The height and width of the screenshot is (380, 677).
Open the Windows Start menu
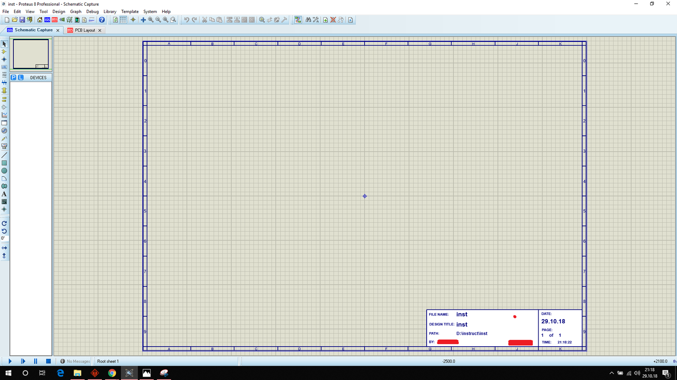(8, 373)
